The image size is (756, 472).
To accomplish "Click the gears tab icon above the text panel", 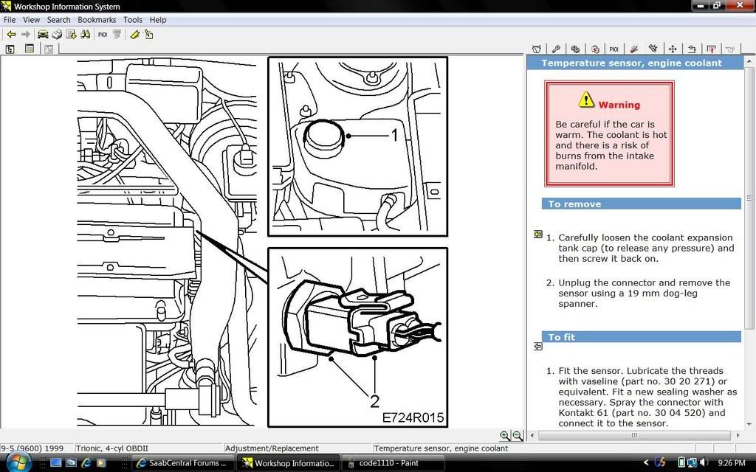I will click(x=575, y=49).
